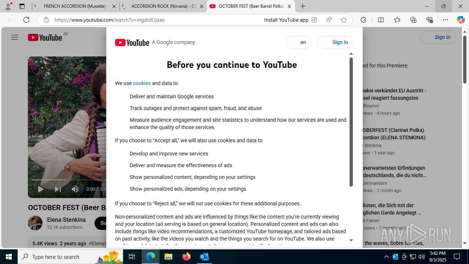Close the FRENCH ACCORDION tab
Image resolution: width=469 pixels, height=264 pixels.
(x=114, y=6)
